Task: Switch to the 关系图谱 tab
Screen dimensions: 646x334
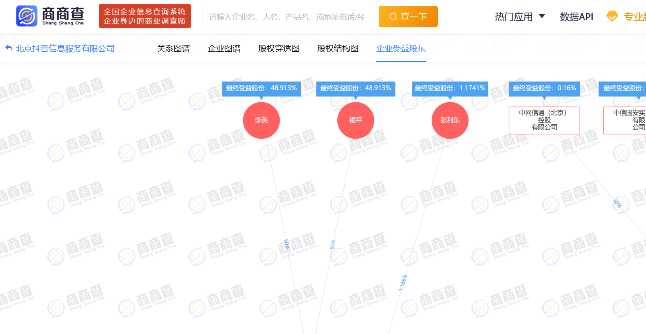Action: tap(173, 49)
